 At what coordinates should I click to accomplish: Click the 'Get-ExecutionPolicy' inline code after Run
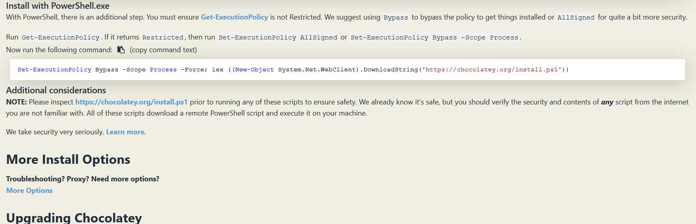[x=61, y=37]
